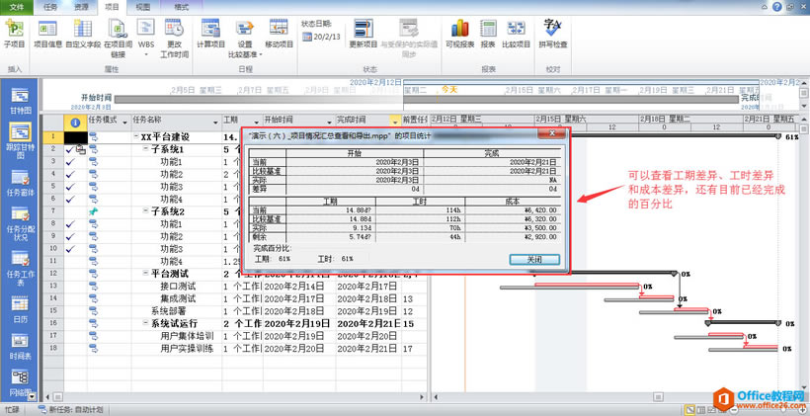Click the Update Project (更新项目) icon
Viewport: 810px width, 416px height.
363,32
